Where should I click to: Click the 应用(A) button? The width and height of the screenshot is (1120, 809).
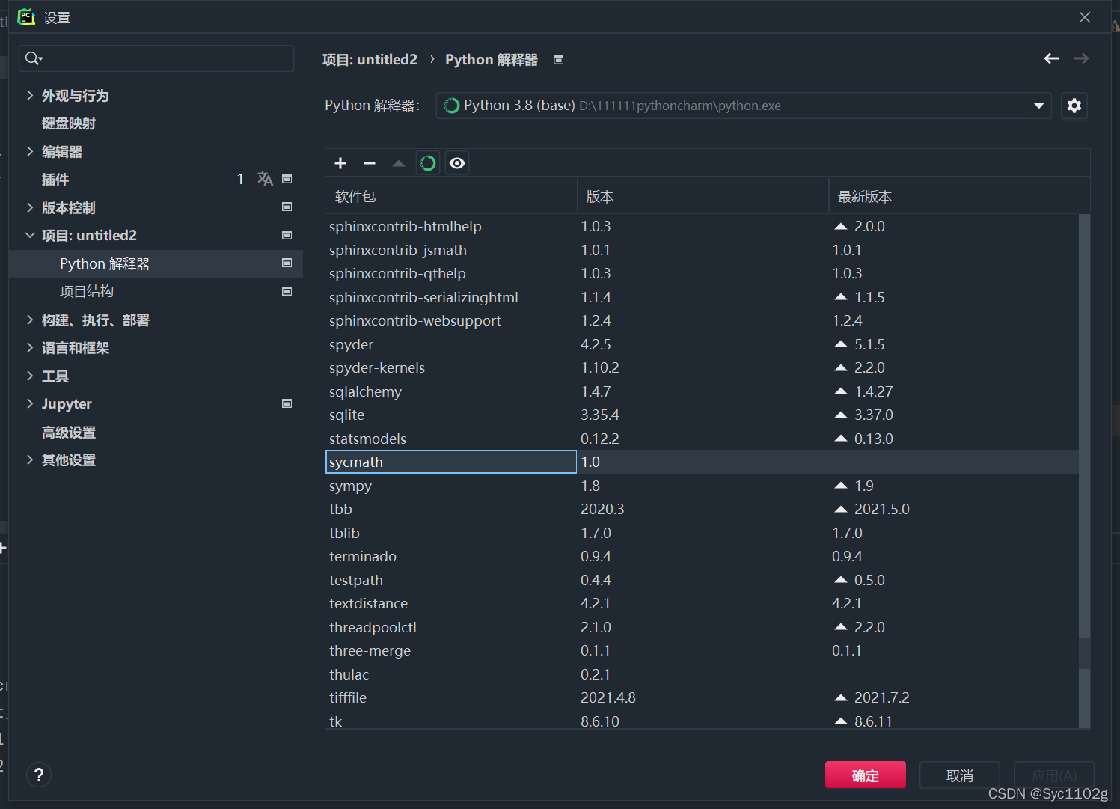1054,775
